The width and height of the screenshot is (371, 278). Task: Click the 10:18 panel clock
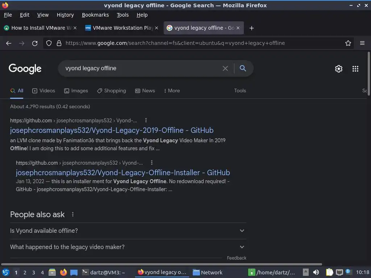(362, 273)
